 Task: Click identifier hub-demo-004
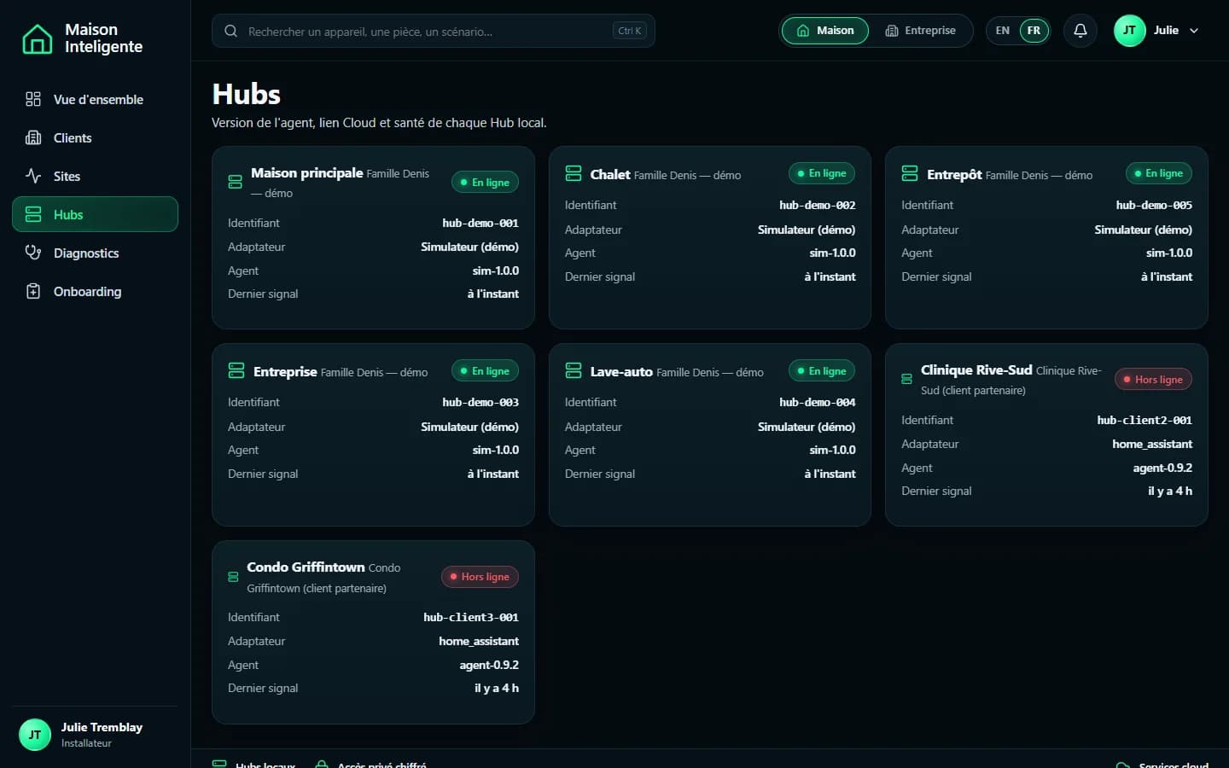pyautogui.click(x=817, y=402)
